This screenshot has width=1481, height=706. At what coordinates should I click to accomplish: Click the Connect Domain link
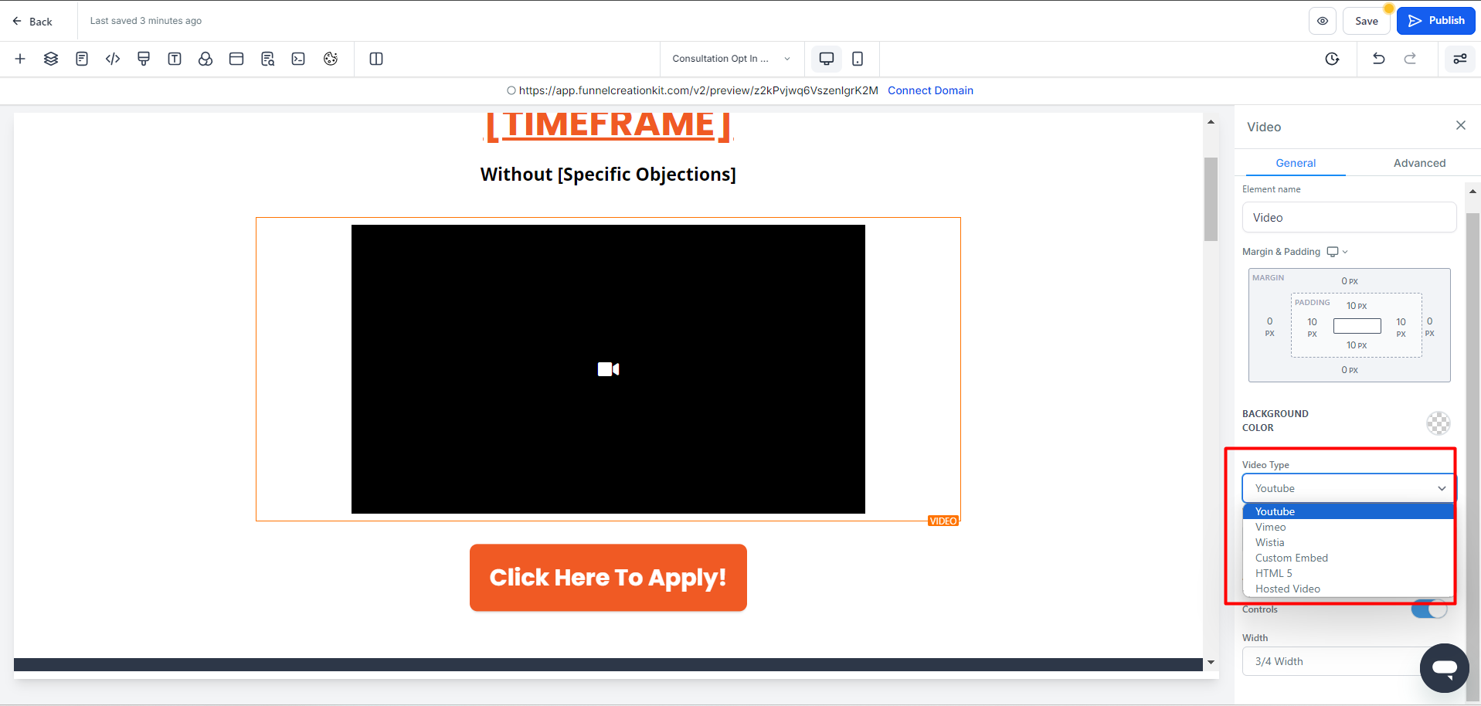click(930, 90)
